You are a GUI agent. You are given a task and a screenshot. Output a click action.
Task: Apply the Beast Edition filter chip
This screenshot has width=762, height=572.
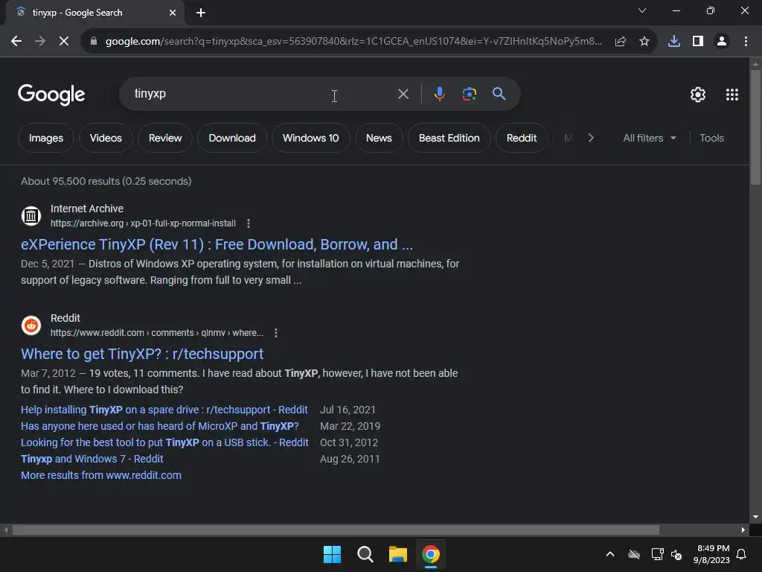[x=449, y=138]
